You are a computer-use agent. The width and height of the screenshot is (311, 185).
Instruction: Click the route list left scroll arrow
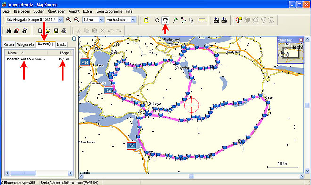click(8, 173)
